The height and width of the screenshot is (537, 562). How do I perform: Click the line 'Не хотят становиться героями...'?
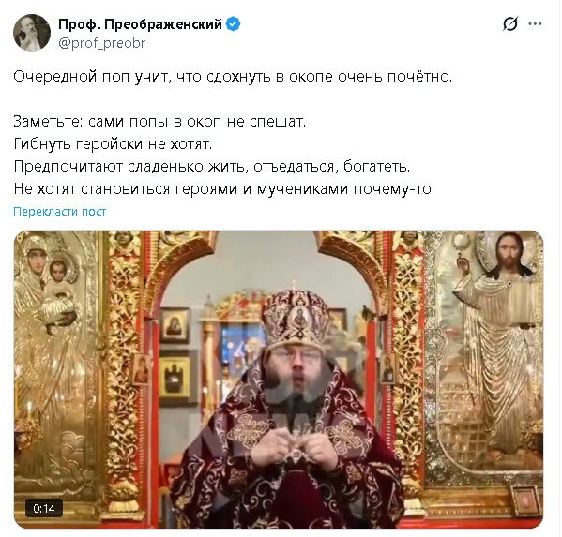[224, 188]
